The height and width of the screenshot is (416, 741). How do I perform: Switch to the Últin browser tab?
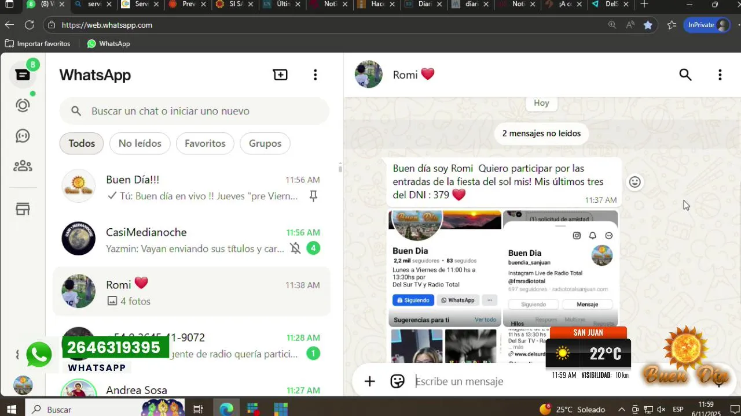point(283,5)
